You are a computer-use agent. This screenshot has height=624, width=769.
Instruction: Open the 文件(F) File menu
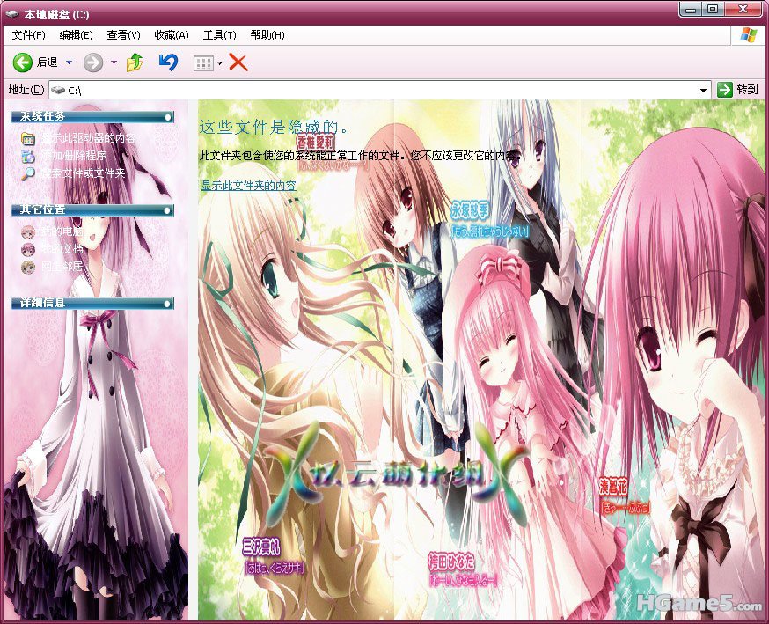click(x=28, y=35)
